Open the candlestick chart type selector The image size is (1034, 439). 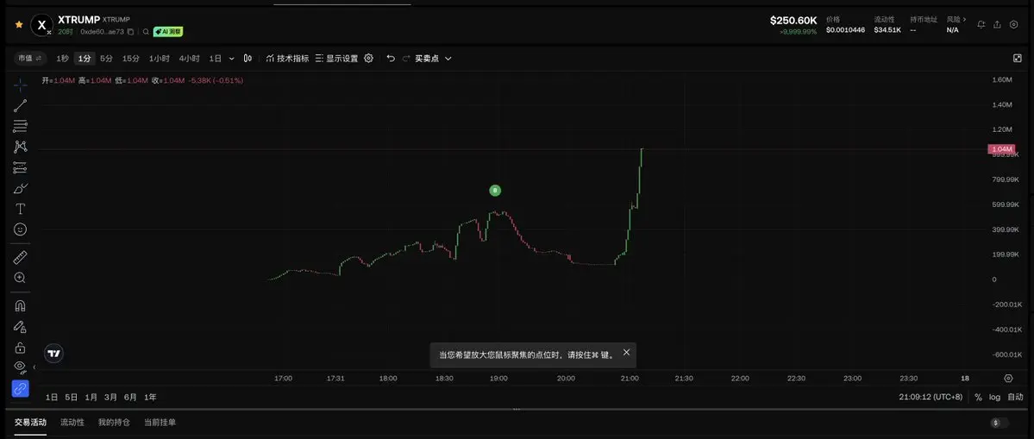click(x=248, y=59)
